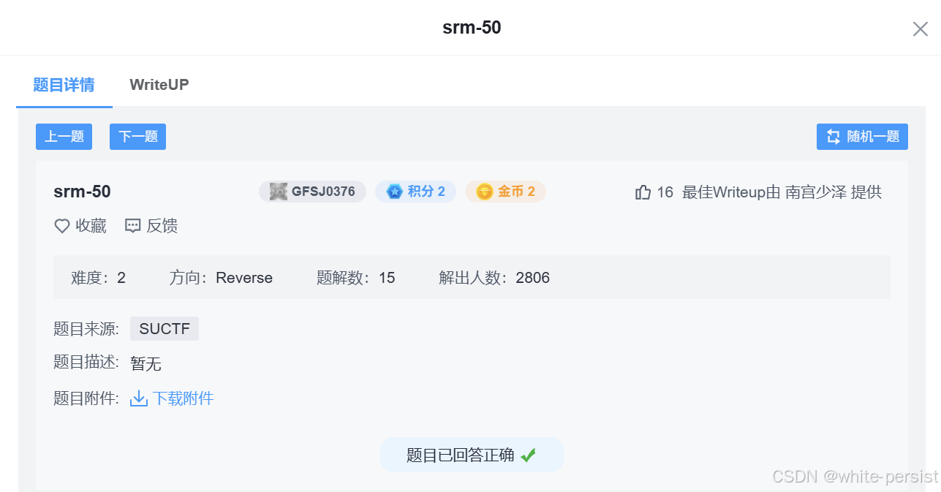The image size is (941, 492).
Task: Click the solved count 2806 value
Action: click(534, 278)
